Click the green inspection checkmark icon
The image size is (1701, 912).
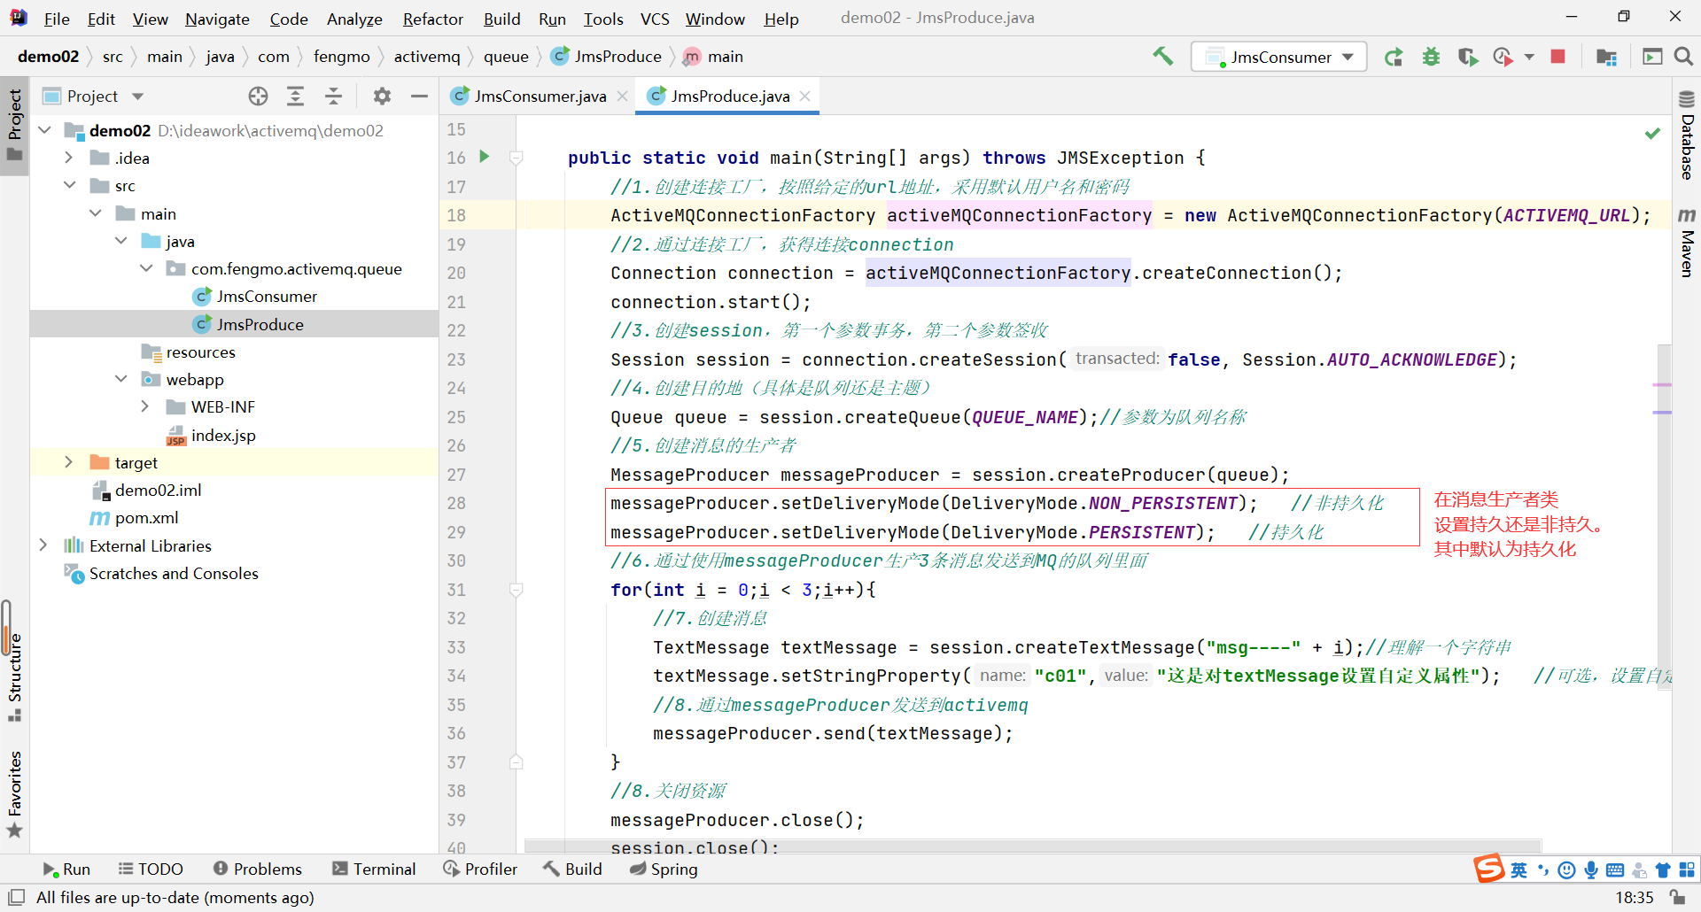point(1652,133)
